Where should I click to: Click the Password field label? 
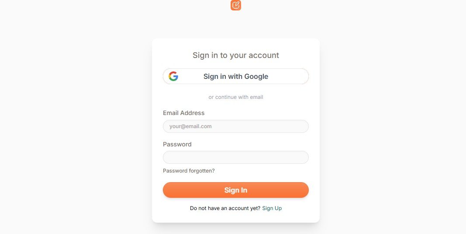coord(177,144)
